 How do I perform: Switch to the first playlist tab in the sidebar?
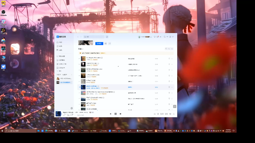point(59,75)
